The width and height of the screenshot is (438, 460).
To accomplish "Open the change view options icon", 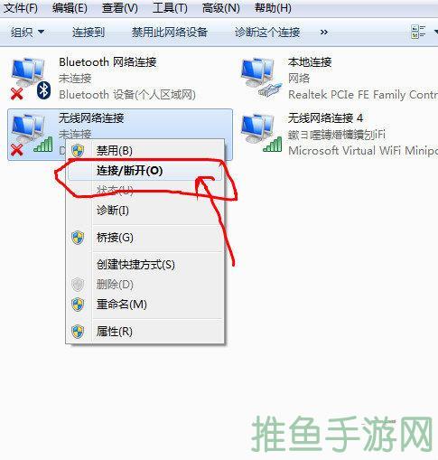I will tap(418, 32).
